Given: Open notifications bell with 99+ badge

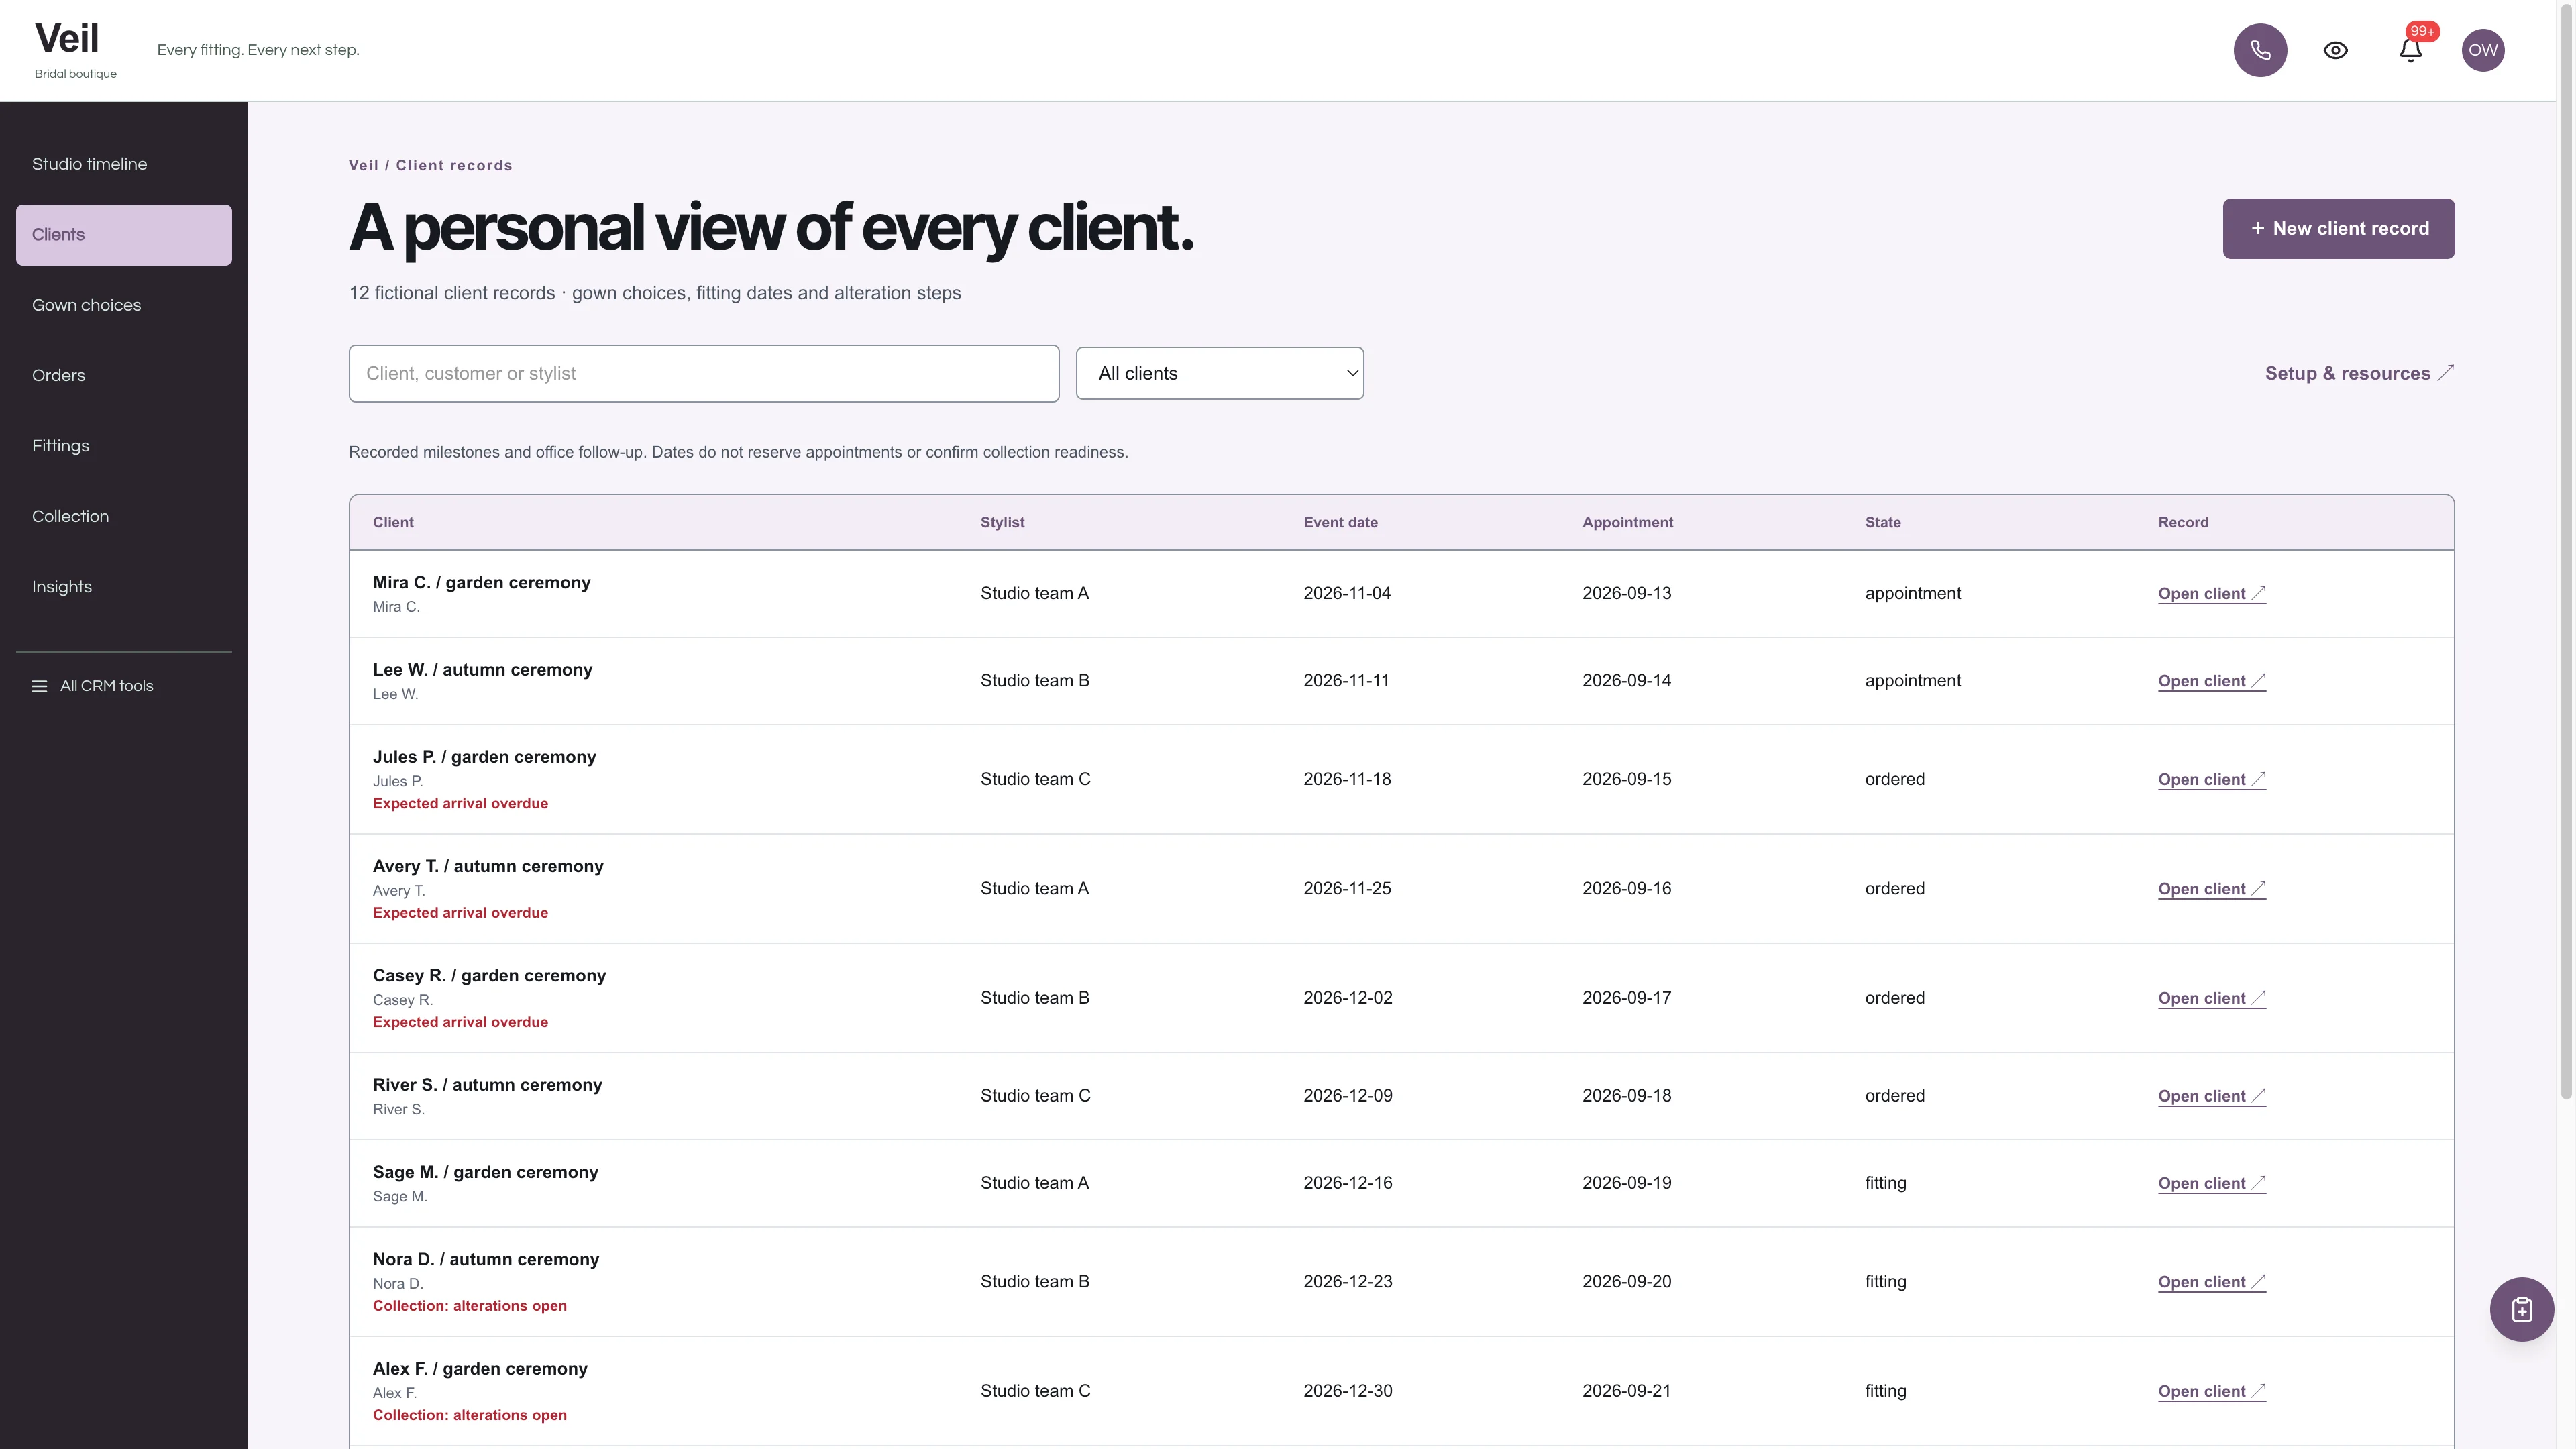Looking at the screenshot, I should coord(2411,50).
